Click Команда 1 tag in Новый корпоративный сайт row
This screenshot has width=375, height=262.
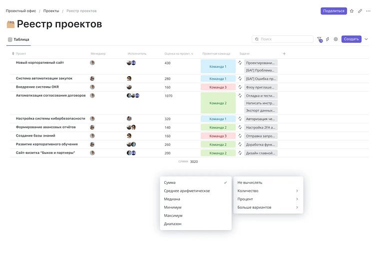coord(218,67)
